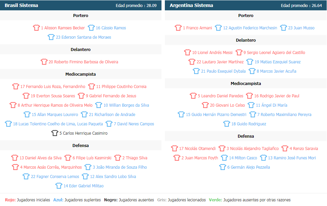This screenshot has width=327, height=206.
Task: Click the jersey icon beside Roberto Firmino
Action: (44, 62)
